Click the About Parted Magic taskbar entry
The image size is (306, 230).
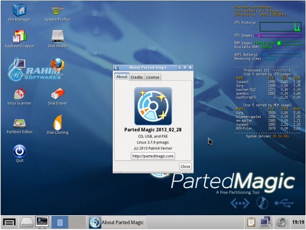tap(117, 222)
